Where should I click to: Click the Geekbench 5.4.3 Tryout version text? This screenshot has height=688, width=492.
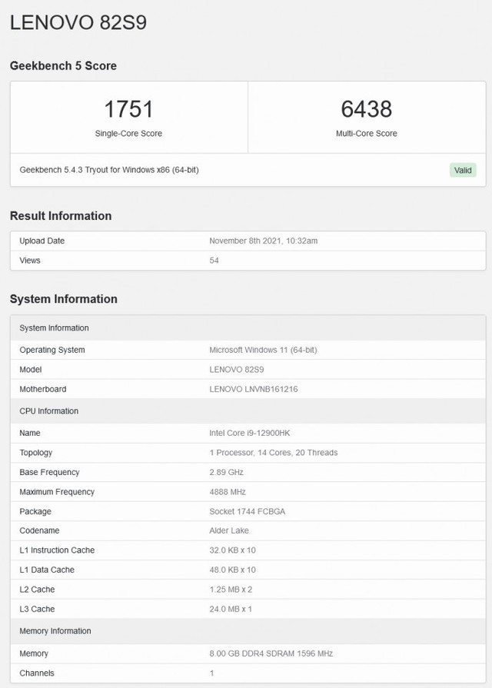109,170
